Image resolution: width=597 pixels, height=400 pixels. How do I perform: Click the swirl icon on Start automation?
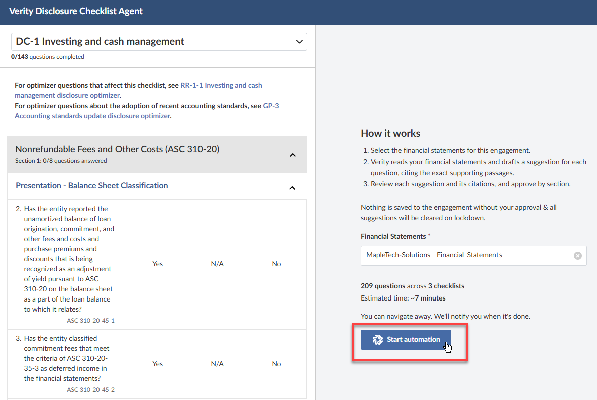[x=377, y=340]
